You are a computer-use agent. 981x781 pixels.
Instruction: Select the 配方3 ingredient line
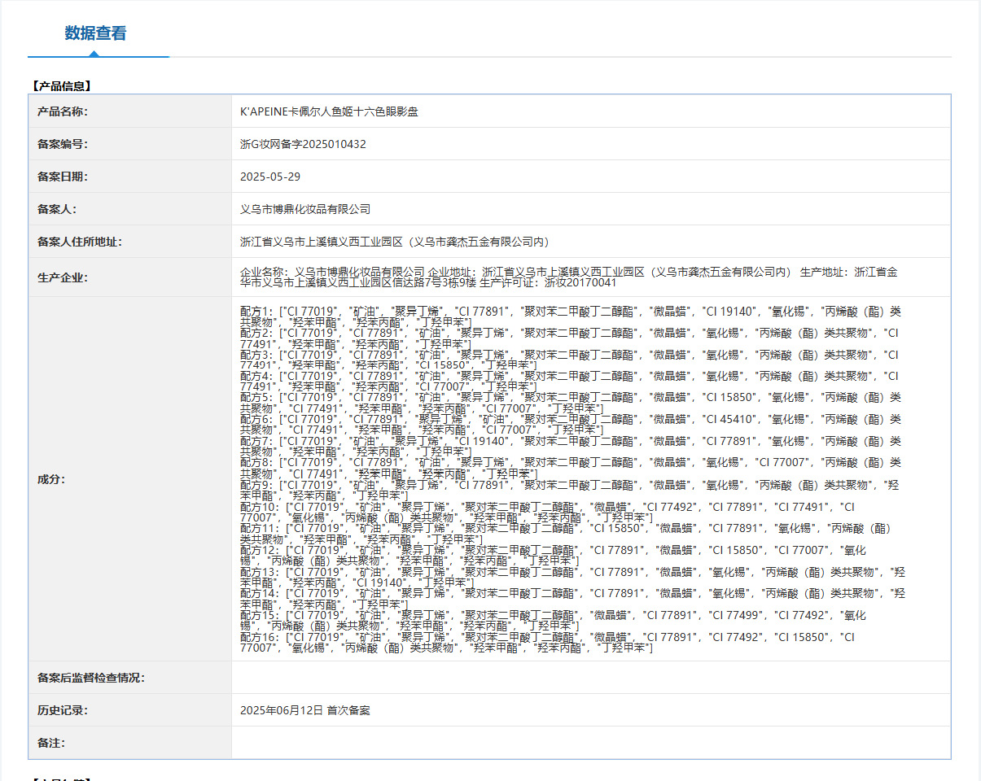click(x=570, y=360)
